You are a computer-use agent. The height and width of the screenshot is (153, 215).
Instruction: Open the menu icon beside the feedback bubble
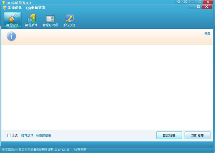pos(186,2)
